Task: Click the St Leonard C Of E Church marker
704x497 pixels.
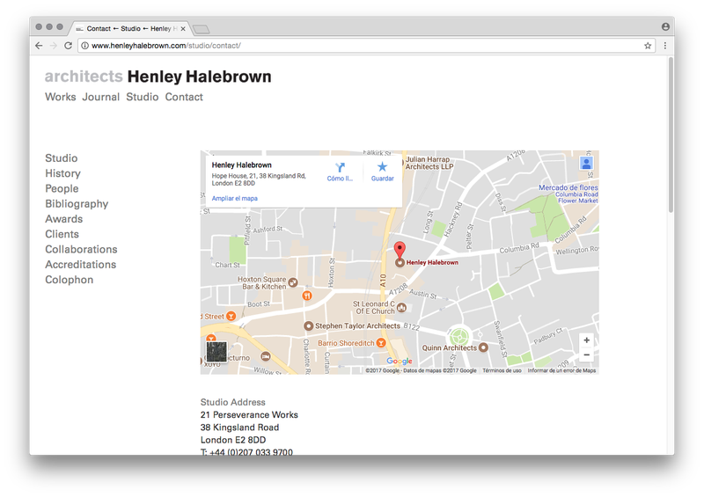Action: pos(401,308)
